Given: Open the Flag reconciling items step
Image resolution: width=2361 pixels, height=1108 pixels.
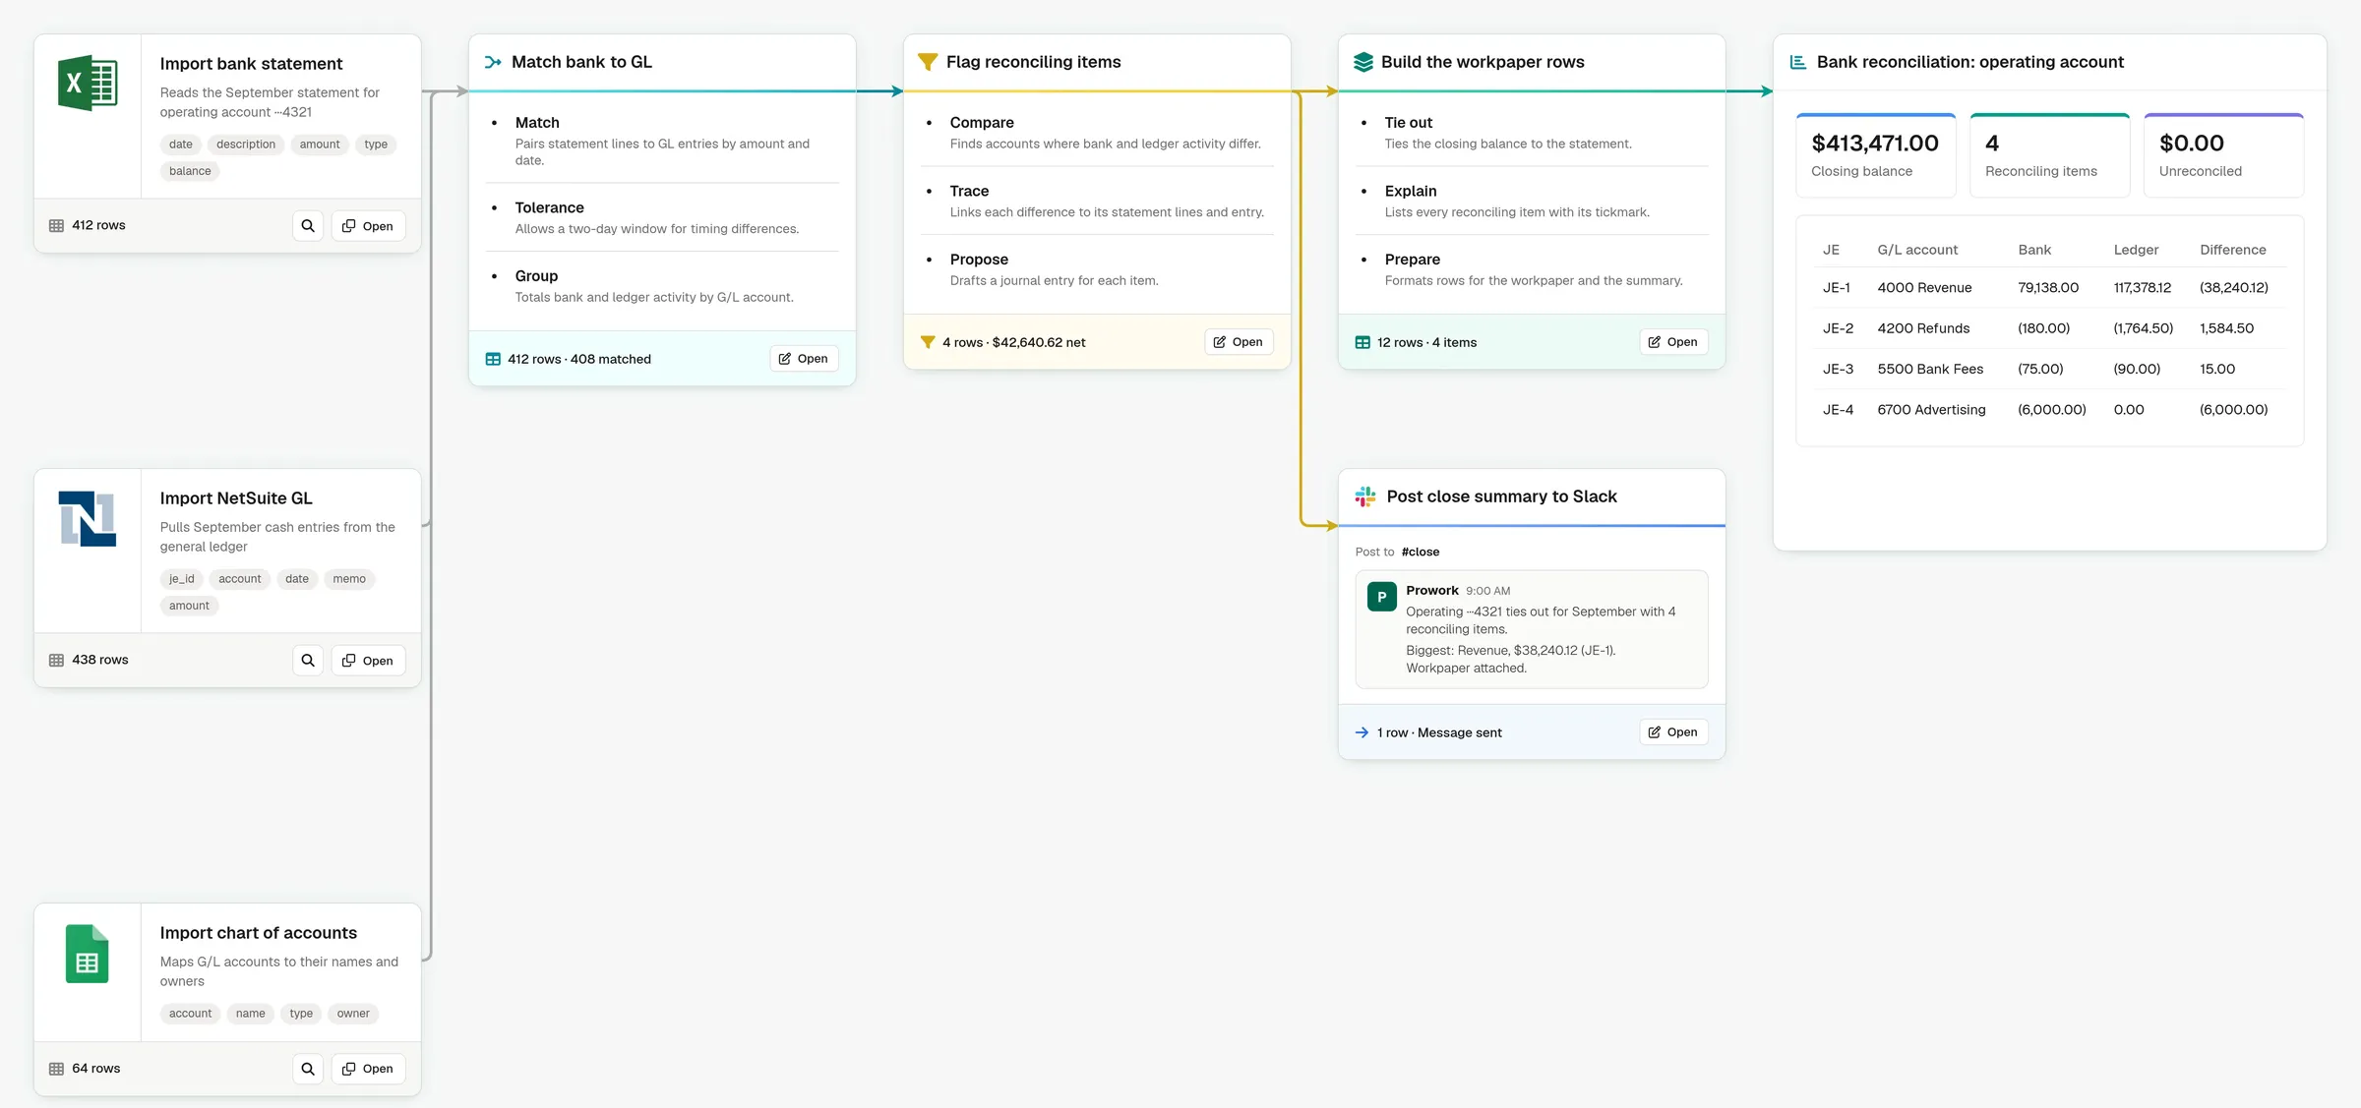Looking at the screenshot, I should tap(1239, 342).
